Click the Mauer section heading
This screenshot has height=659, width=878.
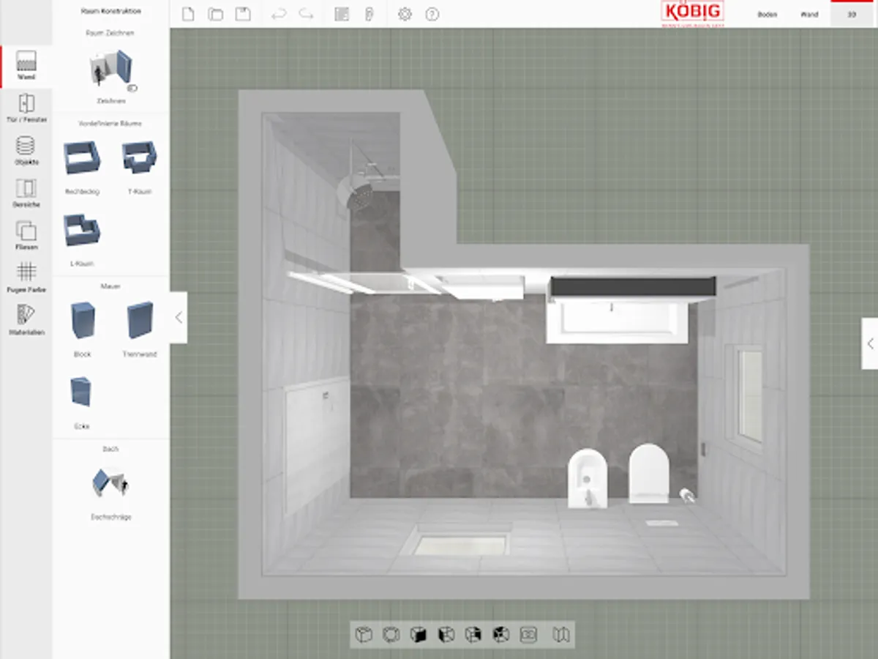point(111,286)
